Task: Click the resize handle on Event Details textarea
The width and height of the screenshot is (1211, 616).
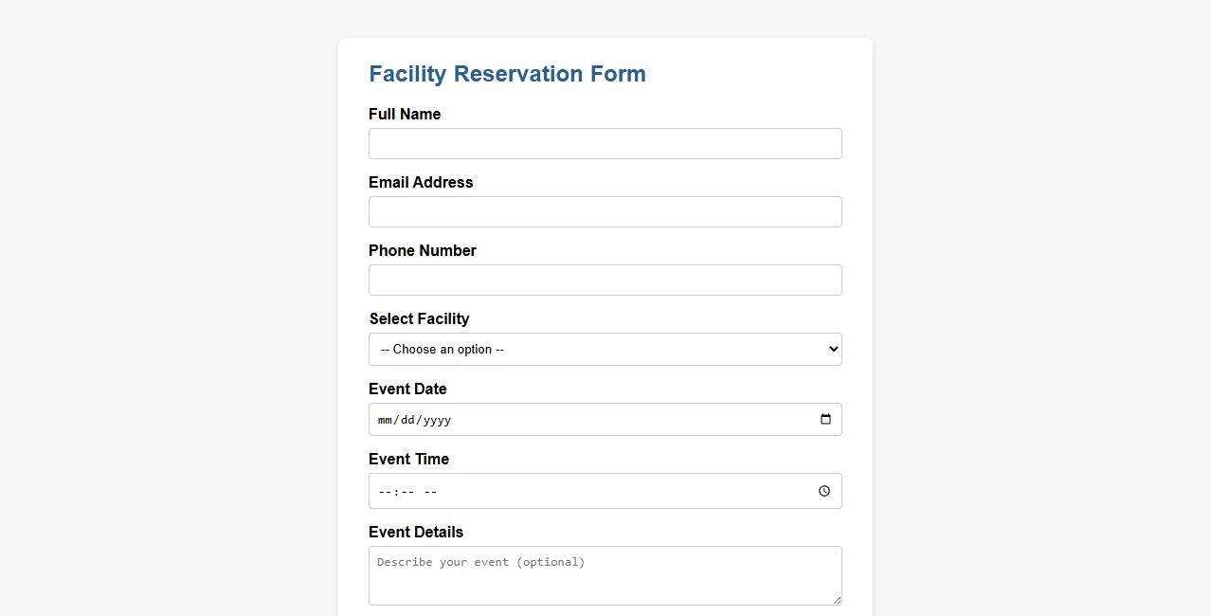Action: click(837, 601)
